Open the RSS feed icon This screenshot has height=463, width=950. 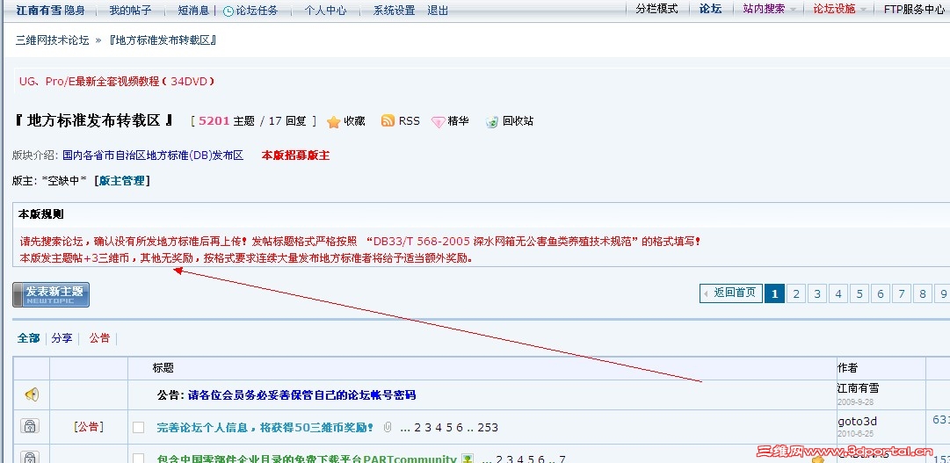coord(388,120)
